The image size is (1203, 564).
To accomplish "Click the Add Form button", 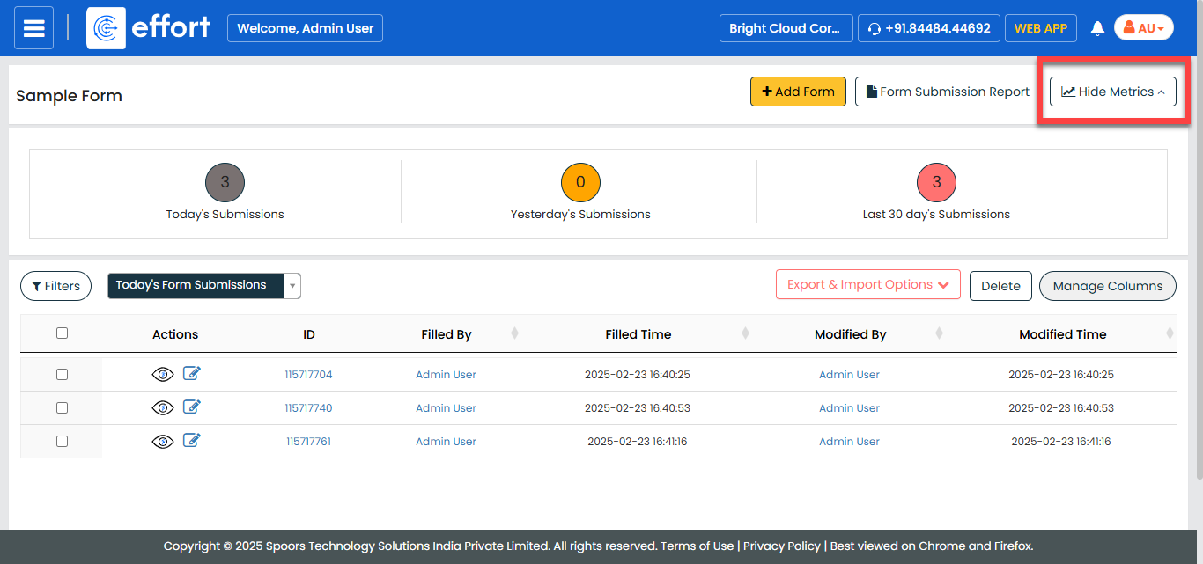I will 798,92.
